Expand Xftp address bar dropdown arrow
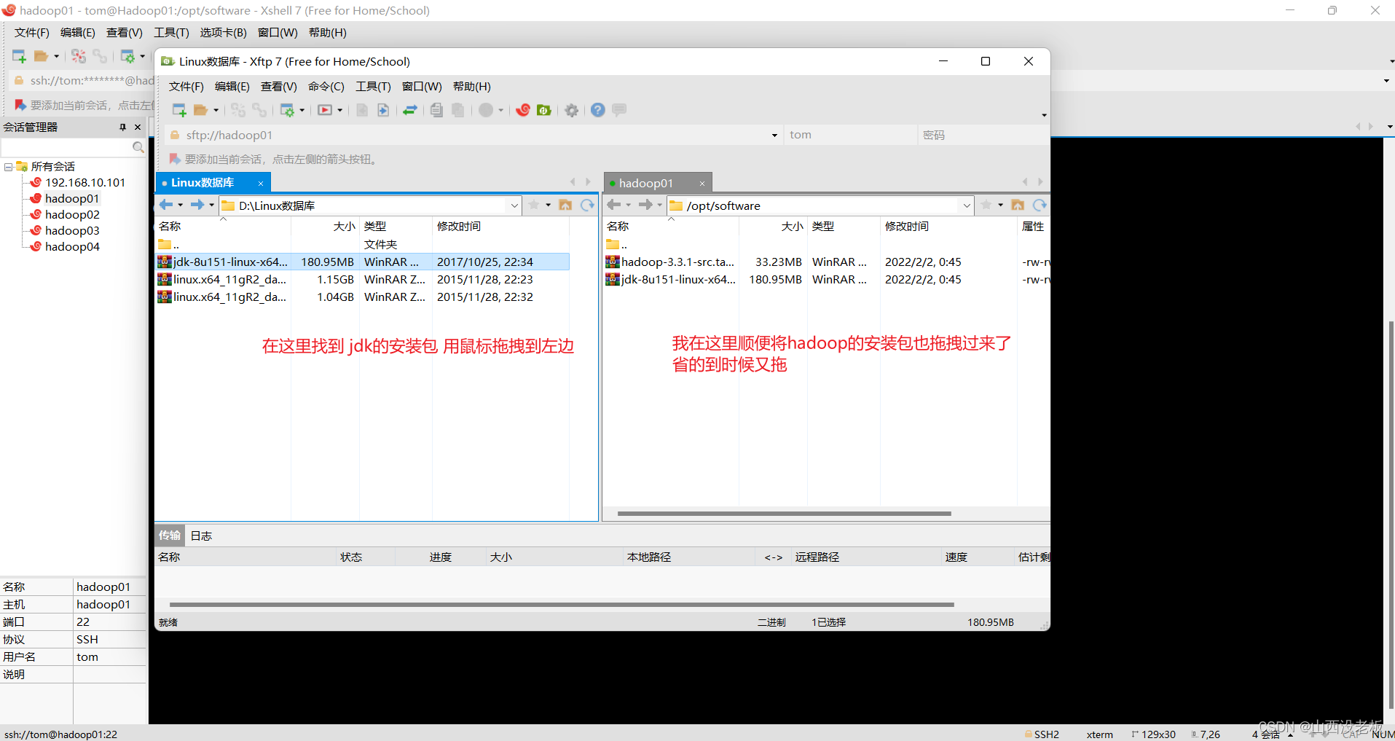1395x741 pixels. coord(774,136)
